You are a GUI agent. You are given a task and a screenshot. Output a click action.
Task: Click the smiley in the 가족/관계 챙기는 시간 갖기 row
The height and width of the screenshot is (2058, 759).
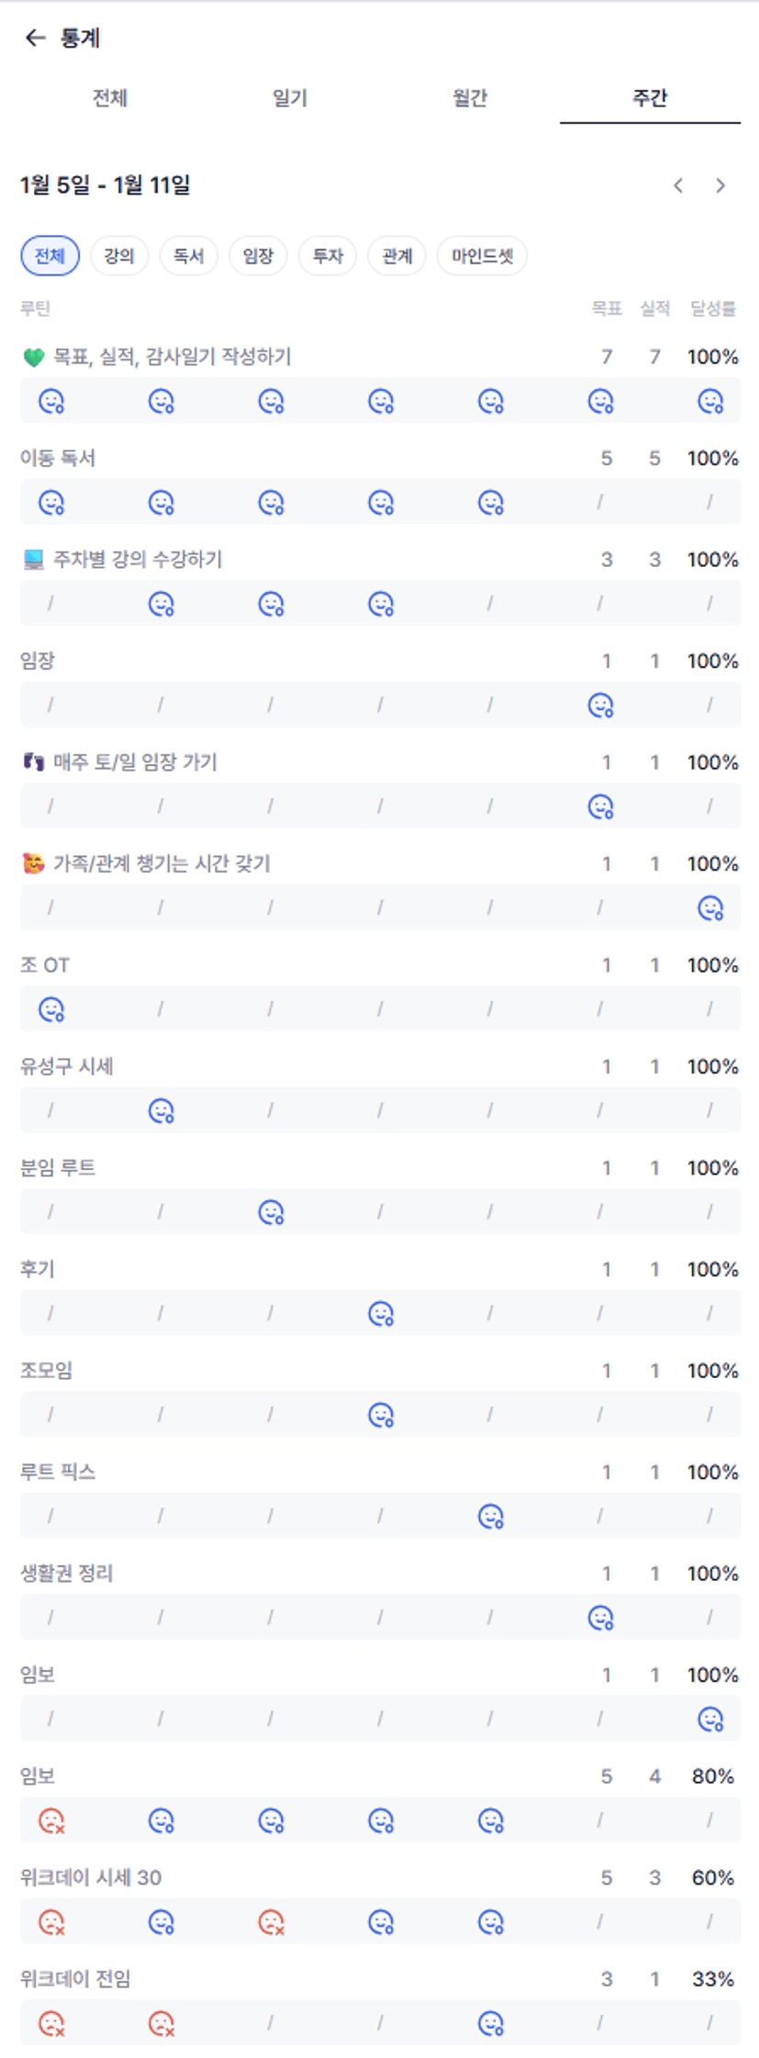[710, 908]
